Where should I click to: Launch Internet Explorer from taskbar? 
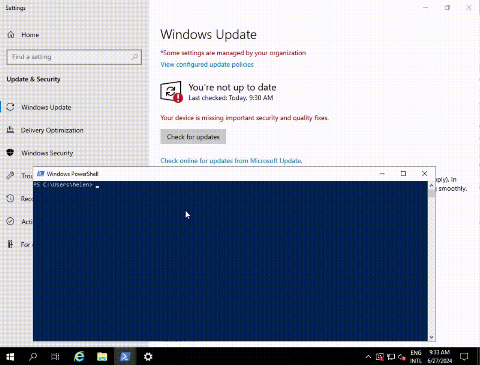79,357
